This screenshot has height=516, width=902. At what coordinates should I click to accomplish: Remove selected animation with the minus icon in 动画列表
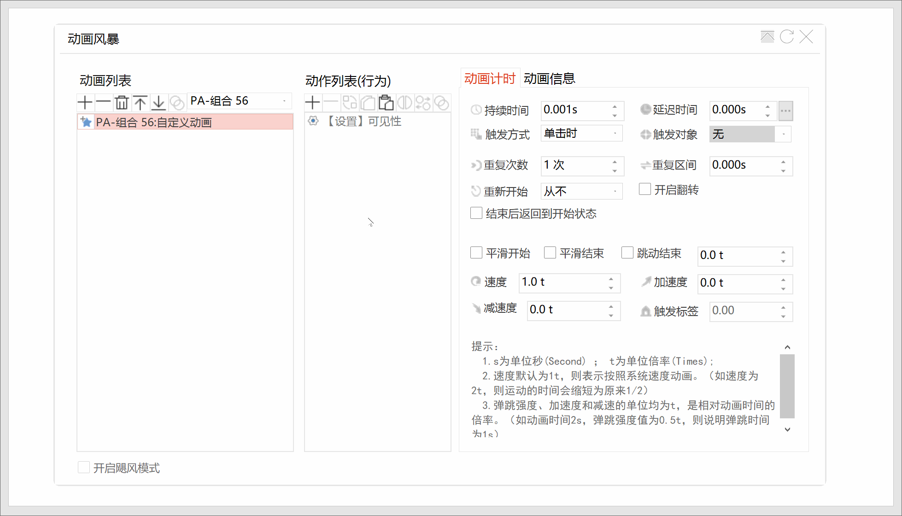pyautogui.click(x=104, y=102)
